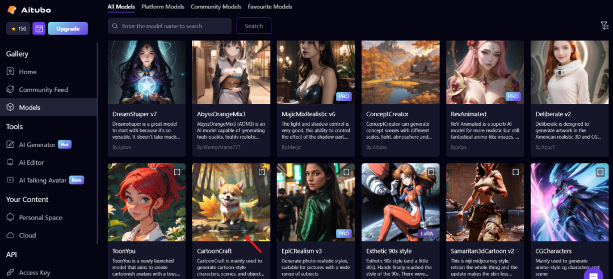Open AI Generator tool
This screenshot has height=279, width=613.
[x=37, y=144]
